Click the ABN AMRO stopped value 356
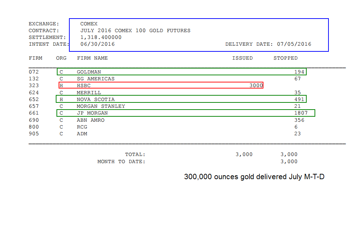The height and width of the screenshot is (227, 361). [299, 120]
